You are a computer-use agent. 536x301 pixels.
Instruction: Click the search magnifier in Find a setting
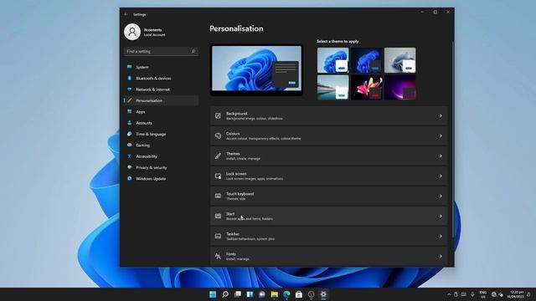click(x=193, y=51)
